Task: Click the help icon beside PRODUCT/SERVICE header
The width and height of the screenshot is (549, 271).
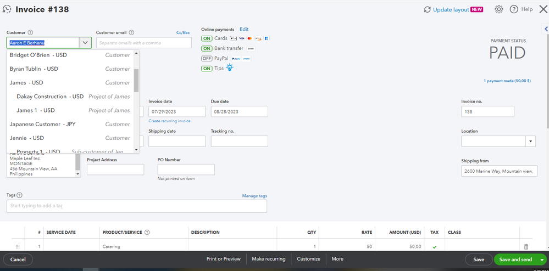Action: [147, 232]
